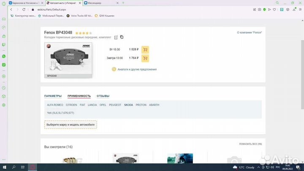Switch to the ОТЗЫВЫ tab
Screen dimensions: 304x171
coord(103,96)
